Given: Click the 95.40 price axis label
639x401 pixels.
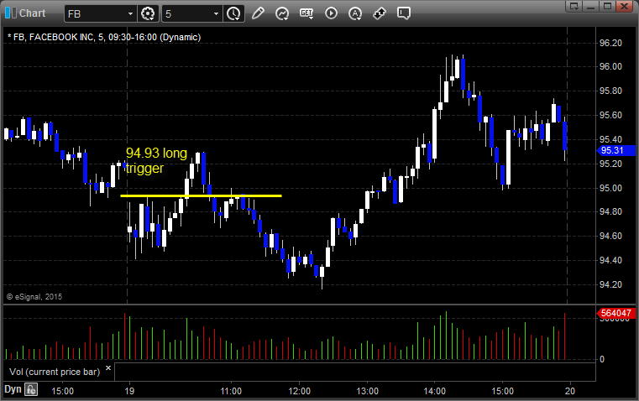Looking at the screenshot, I should tap(610, 139).
